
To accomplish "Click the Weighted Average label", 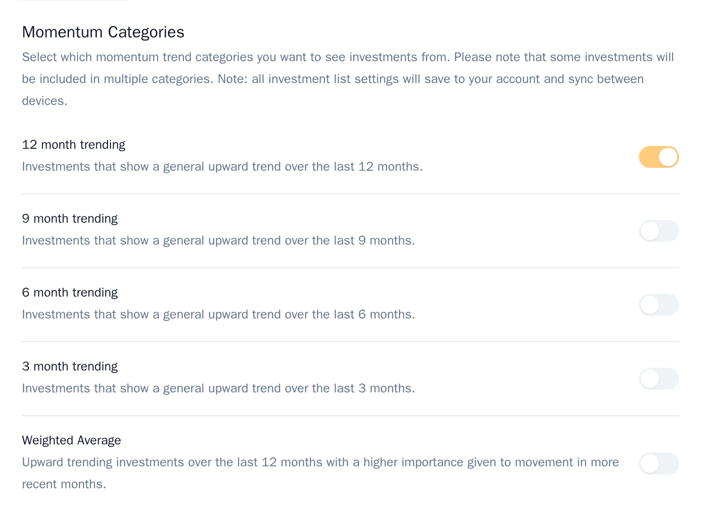I will (71, 440).
